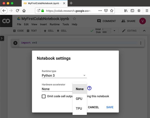
Task: Save the notebook settings
Action: 110,107
